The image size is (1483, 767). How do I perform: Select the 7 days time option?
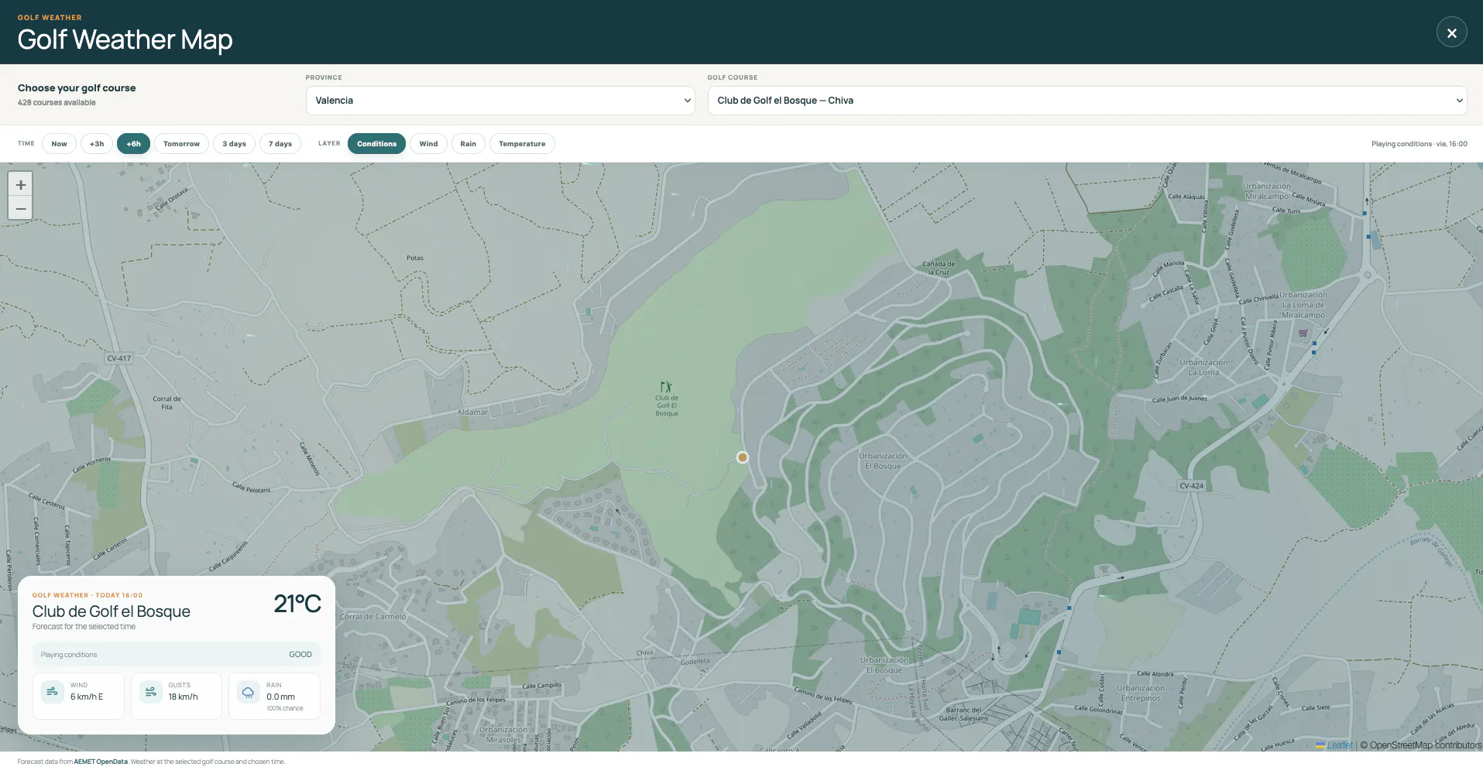[x=280, y=144]
